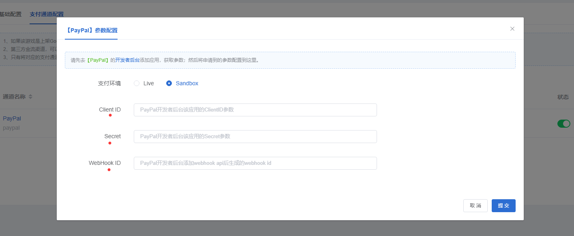The width and height of the screenshot is (574, 236).
Task: Open the PayPal channel name entry
Action: (x=12, y=118)
